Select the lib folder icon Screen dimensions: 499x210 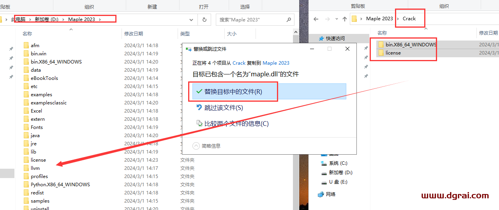click(26, 152)
